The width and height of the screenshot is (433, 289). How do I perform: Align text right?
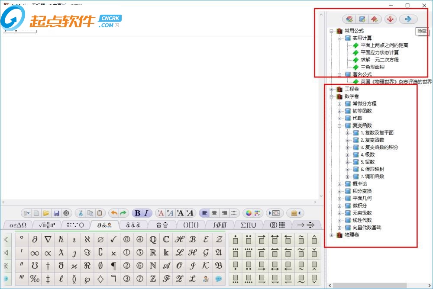click(224, 213)
